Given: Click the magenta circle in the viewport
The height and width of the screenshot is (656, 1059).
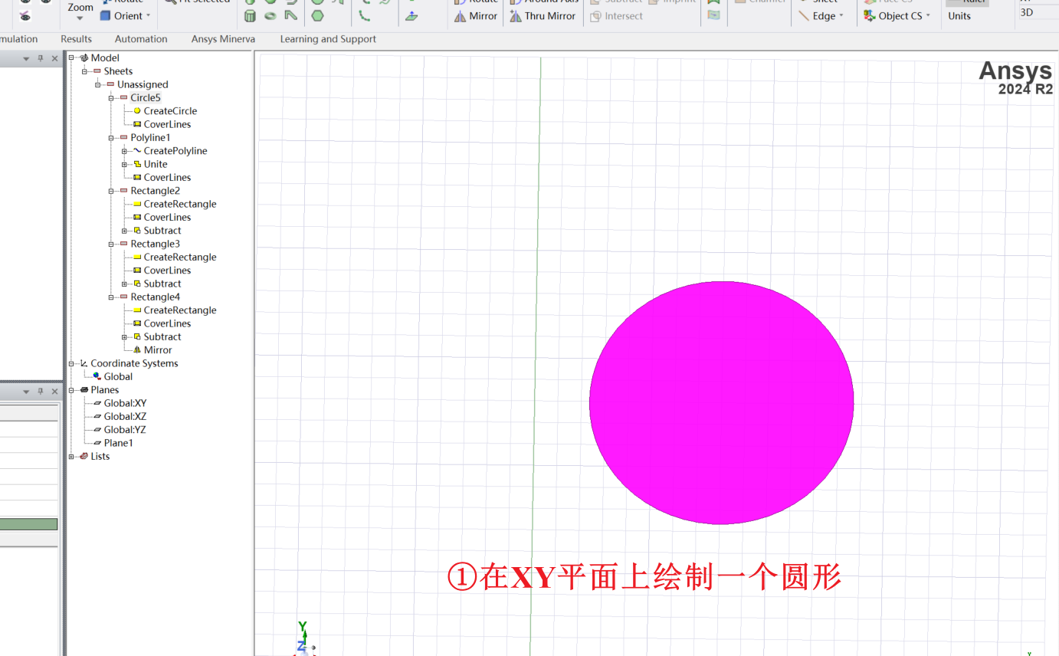Looking at the screenshot, I should point(721,402).
